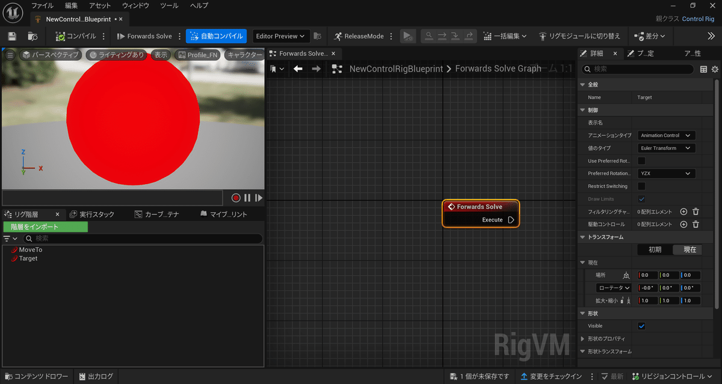This screenshot has height=384, width=722.
Task: Open the Preferred Rotation YZX dropdown
Action: [667, 173]
